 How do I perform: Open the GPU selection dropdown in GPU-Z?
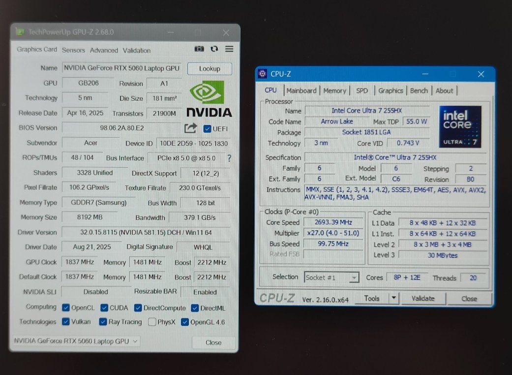click(76, 341)
